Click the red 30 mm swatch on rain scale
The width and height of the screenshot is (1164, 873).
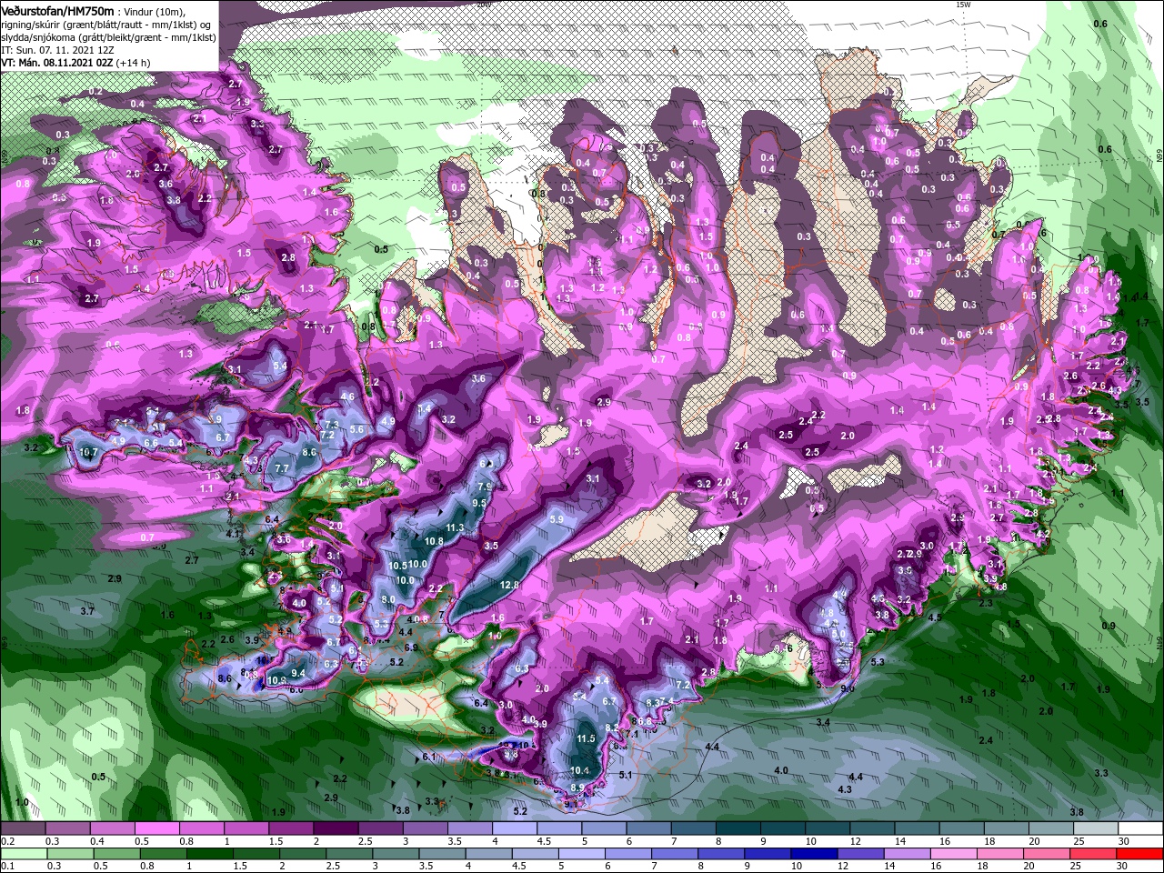click(1140, 854)
